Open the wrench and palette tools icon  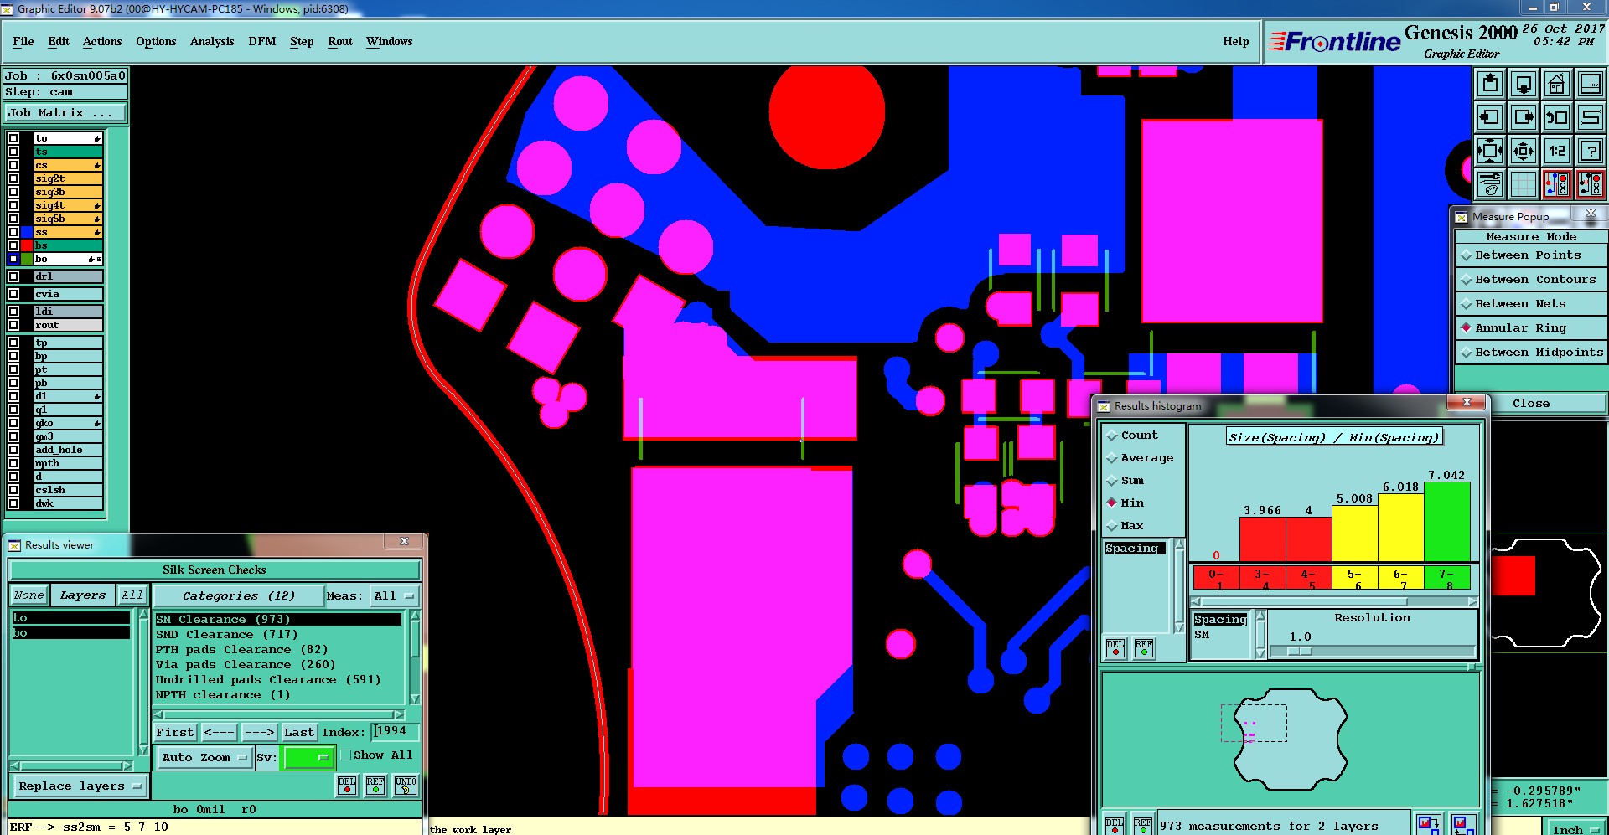tap(1490, 184)
